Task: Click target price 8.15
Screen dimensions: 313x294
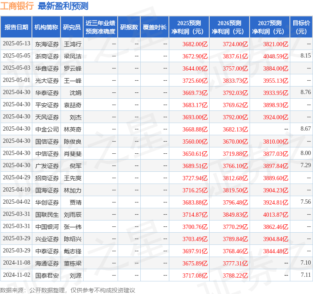Action: [x=305, y=56]
